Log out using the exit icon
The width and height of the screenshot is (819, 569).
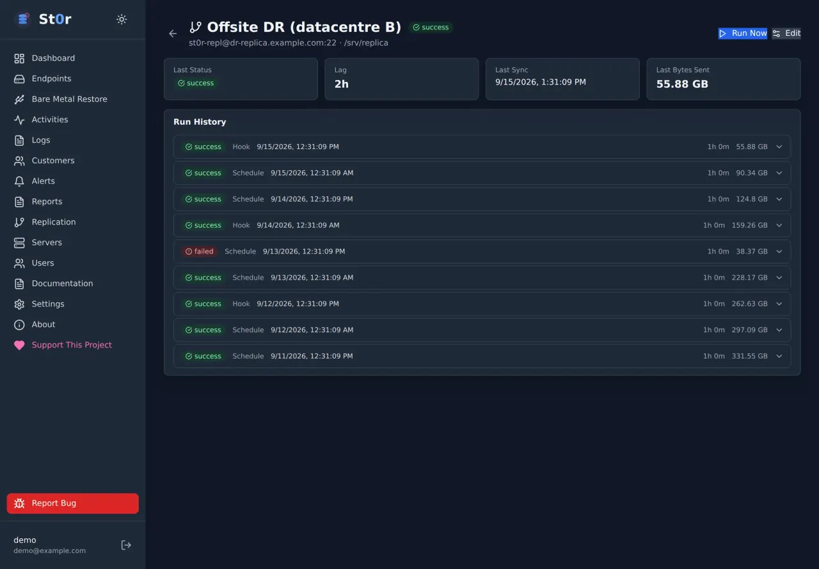(x=126, y=545)
